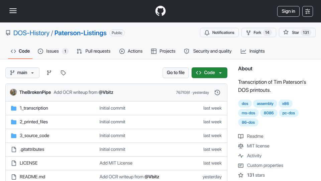Image resolution: width=321 pixels, height=181 pixels.
Task: Click the 3_source_code folder icon
Action: (x=14, y=136)
